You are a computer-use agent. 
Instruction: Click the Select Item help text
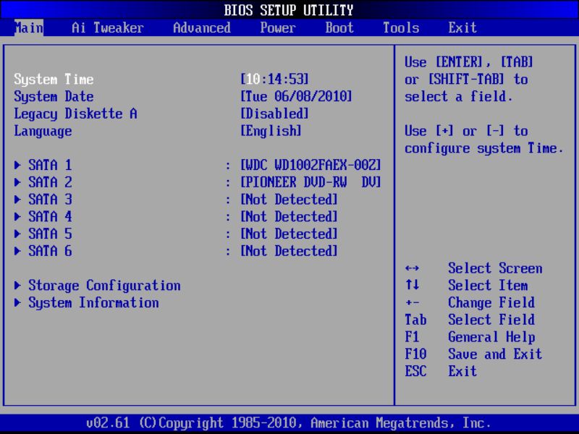pyautogui.click(x=488, y=285)
